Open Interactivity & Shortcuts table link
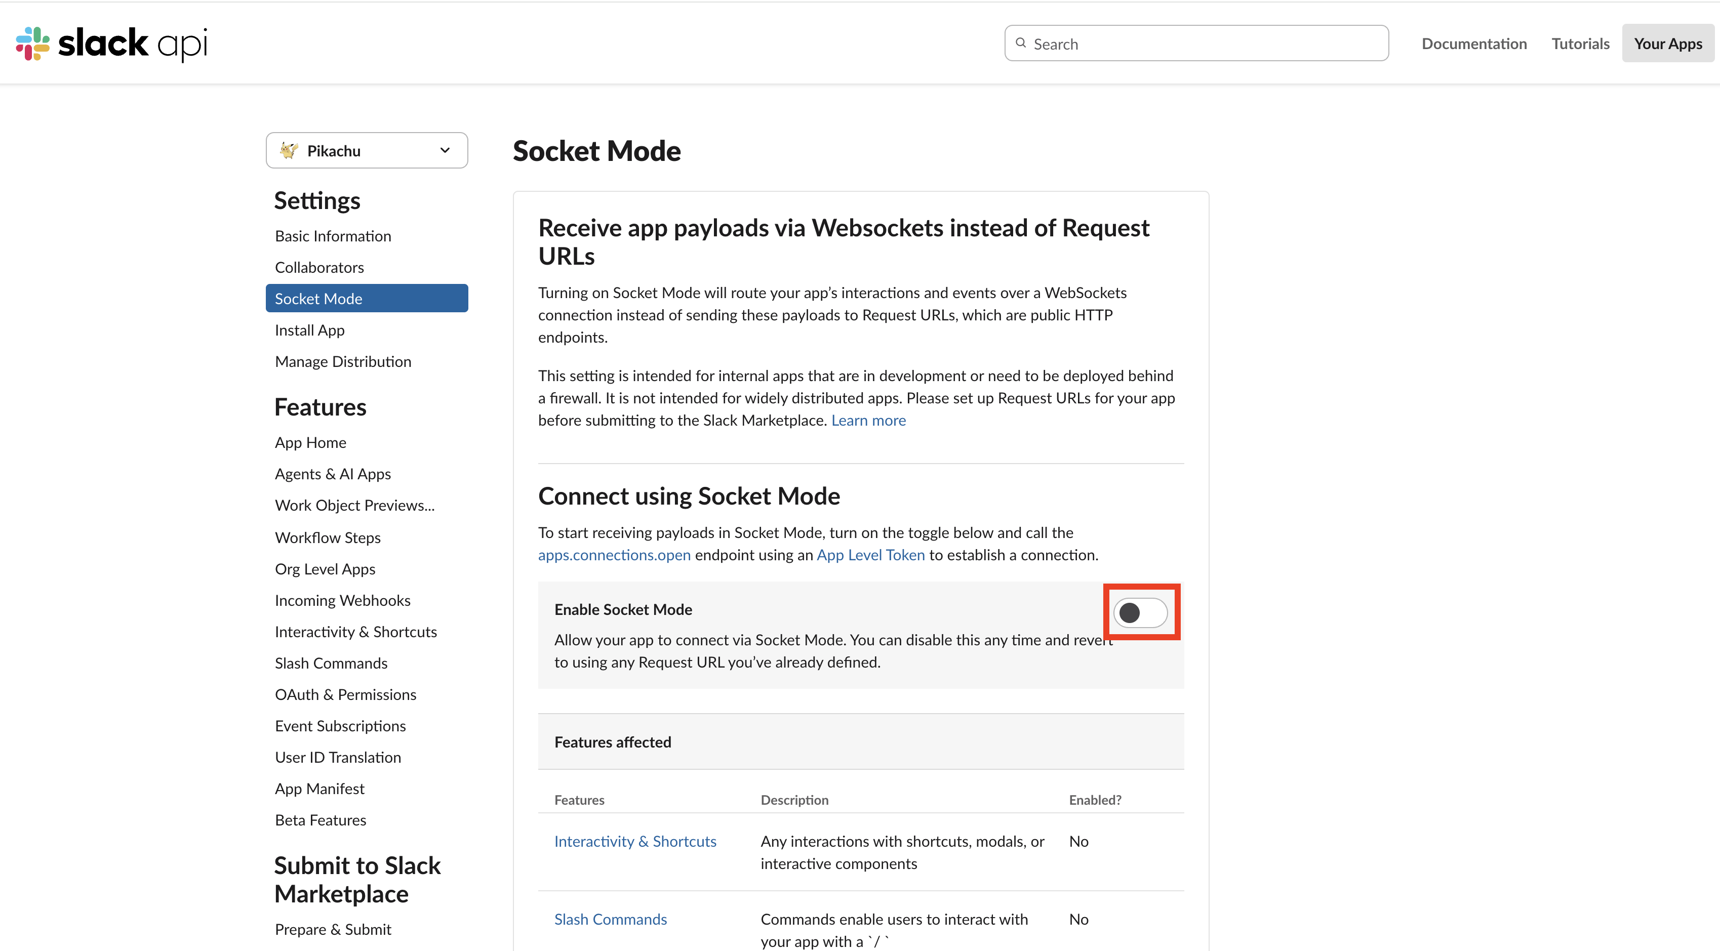 pyautogui.click(x=635, y=841)
